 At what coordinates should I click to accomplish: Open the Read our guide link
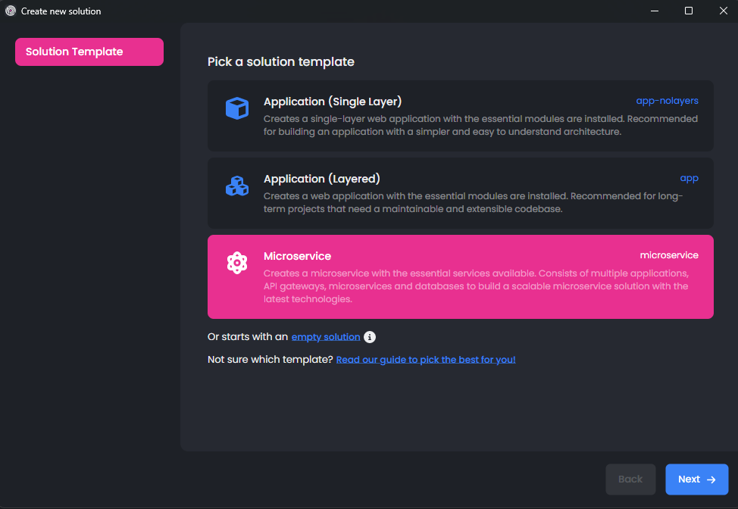[x=426, y=360]
